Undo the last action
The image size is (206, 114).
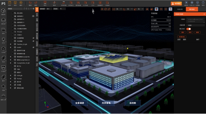pos(30,2)
